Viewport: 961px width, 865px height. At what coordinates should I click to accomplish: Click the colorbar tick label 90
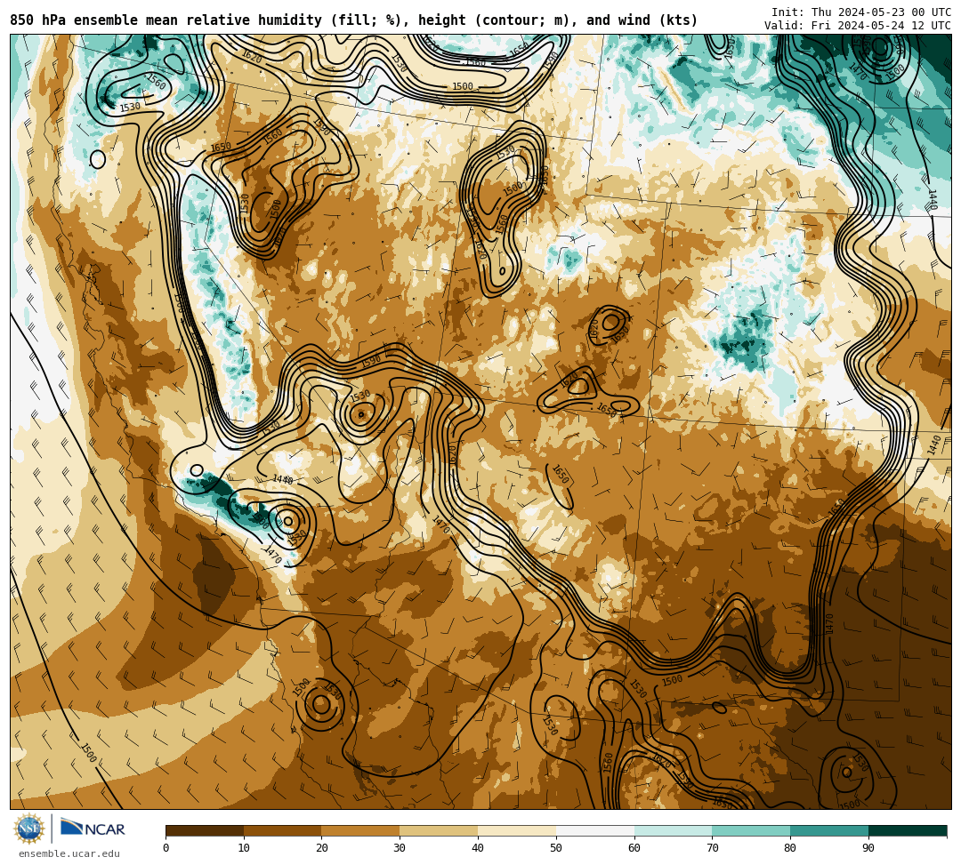(868, 848)
